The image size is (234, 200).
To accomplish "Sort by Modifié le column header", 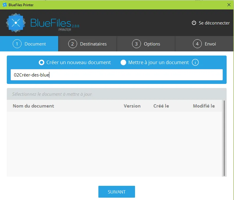I will (204, 106).
